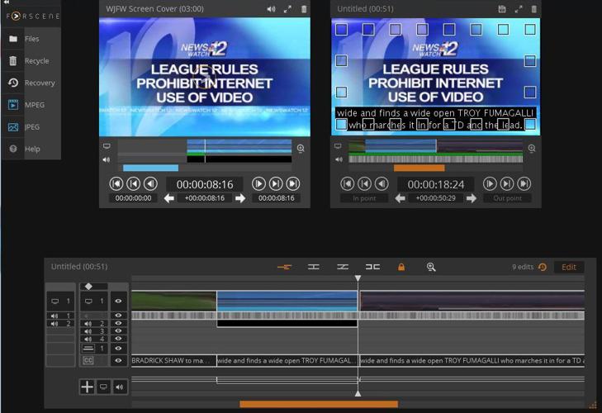Click left arrow beside +00:00:50:29 duration

[400, 198]
